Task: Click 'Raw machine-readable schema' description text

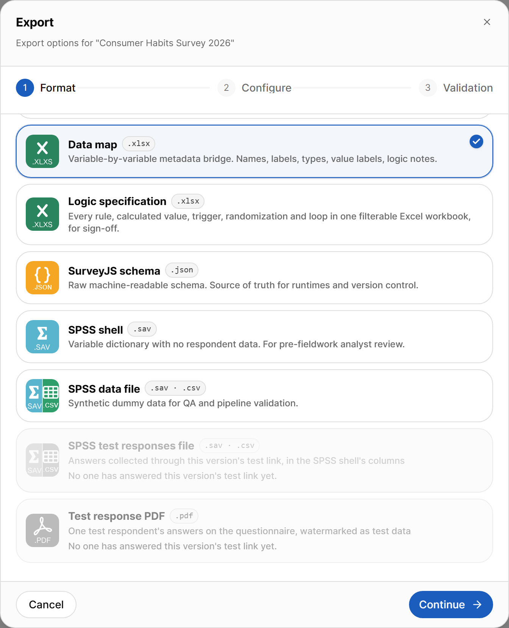Action: click(243, 285)
